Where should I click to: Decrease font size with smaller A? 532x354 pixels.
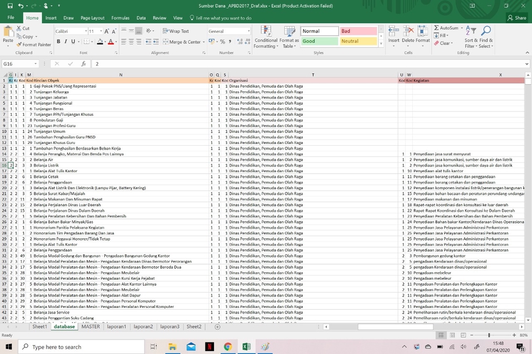tap(114, 31)
